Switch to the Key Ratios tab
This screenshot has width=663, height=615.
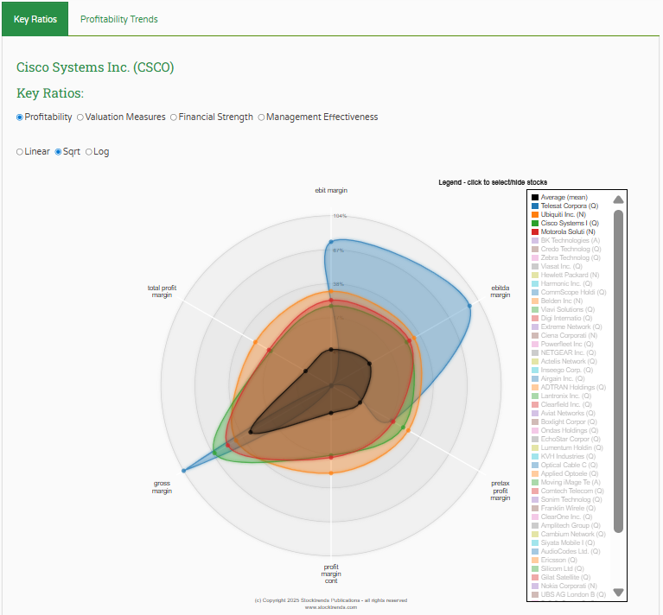pos(35,19)
